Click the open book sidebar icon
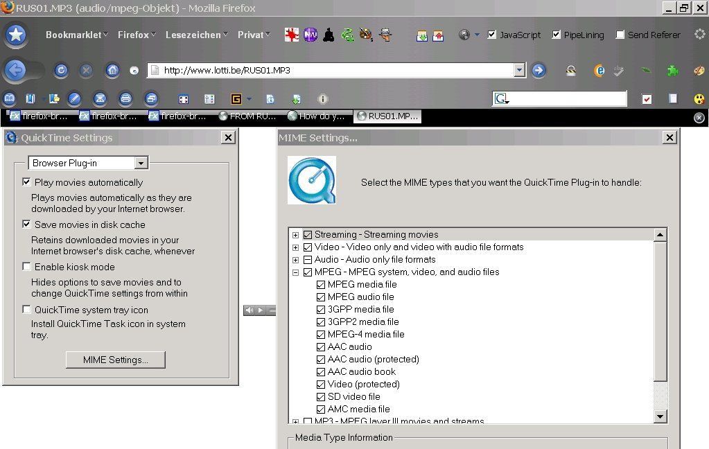 (10, 98)
